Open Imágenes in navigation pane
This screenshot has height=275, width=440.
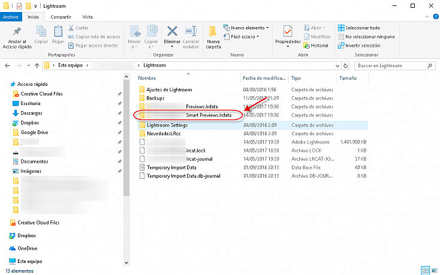(x=31, y=171)
